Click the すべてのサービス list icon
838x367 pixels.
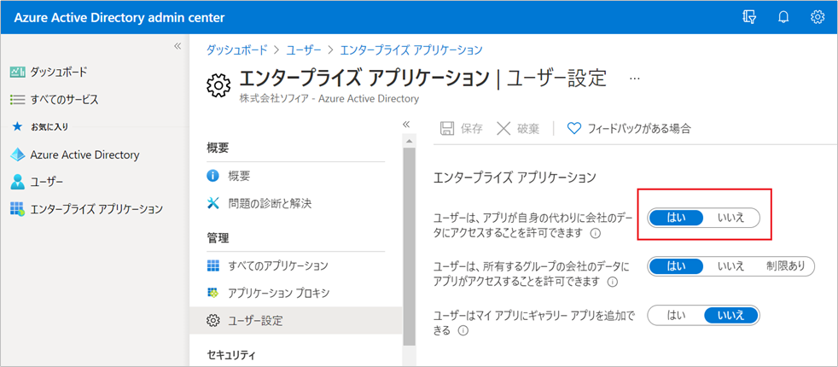[x=18, y=99]
